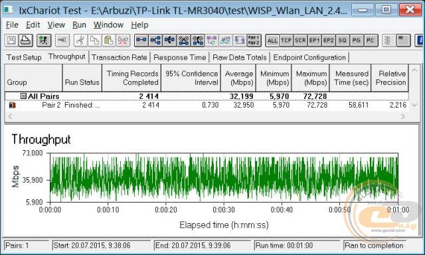
Task: Select the Throughput tab
Action: point(66,56)
